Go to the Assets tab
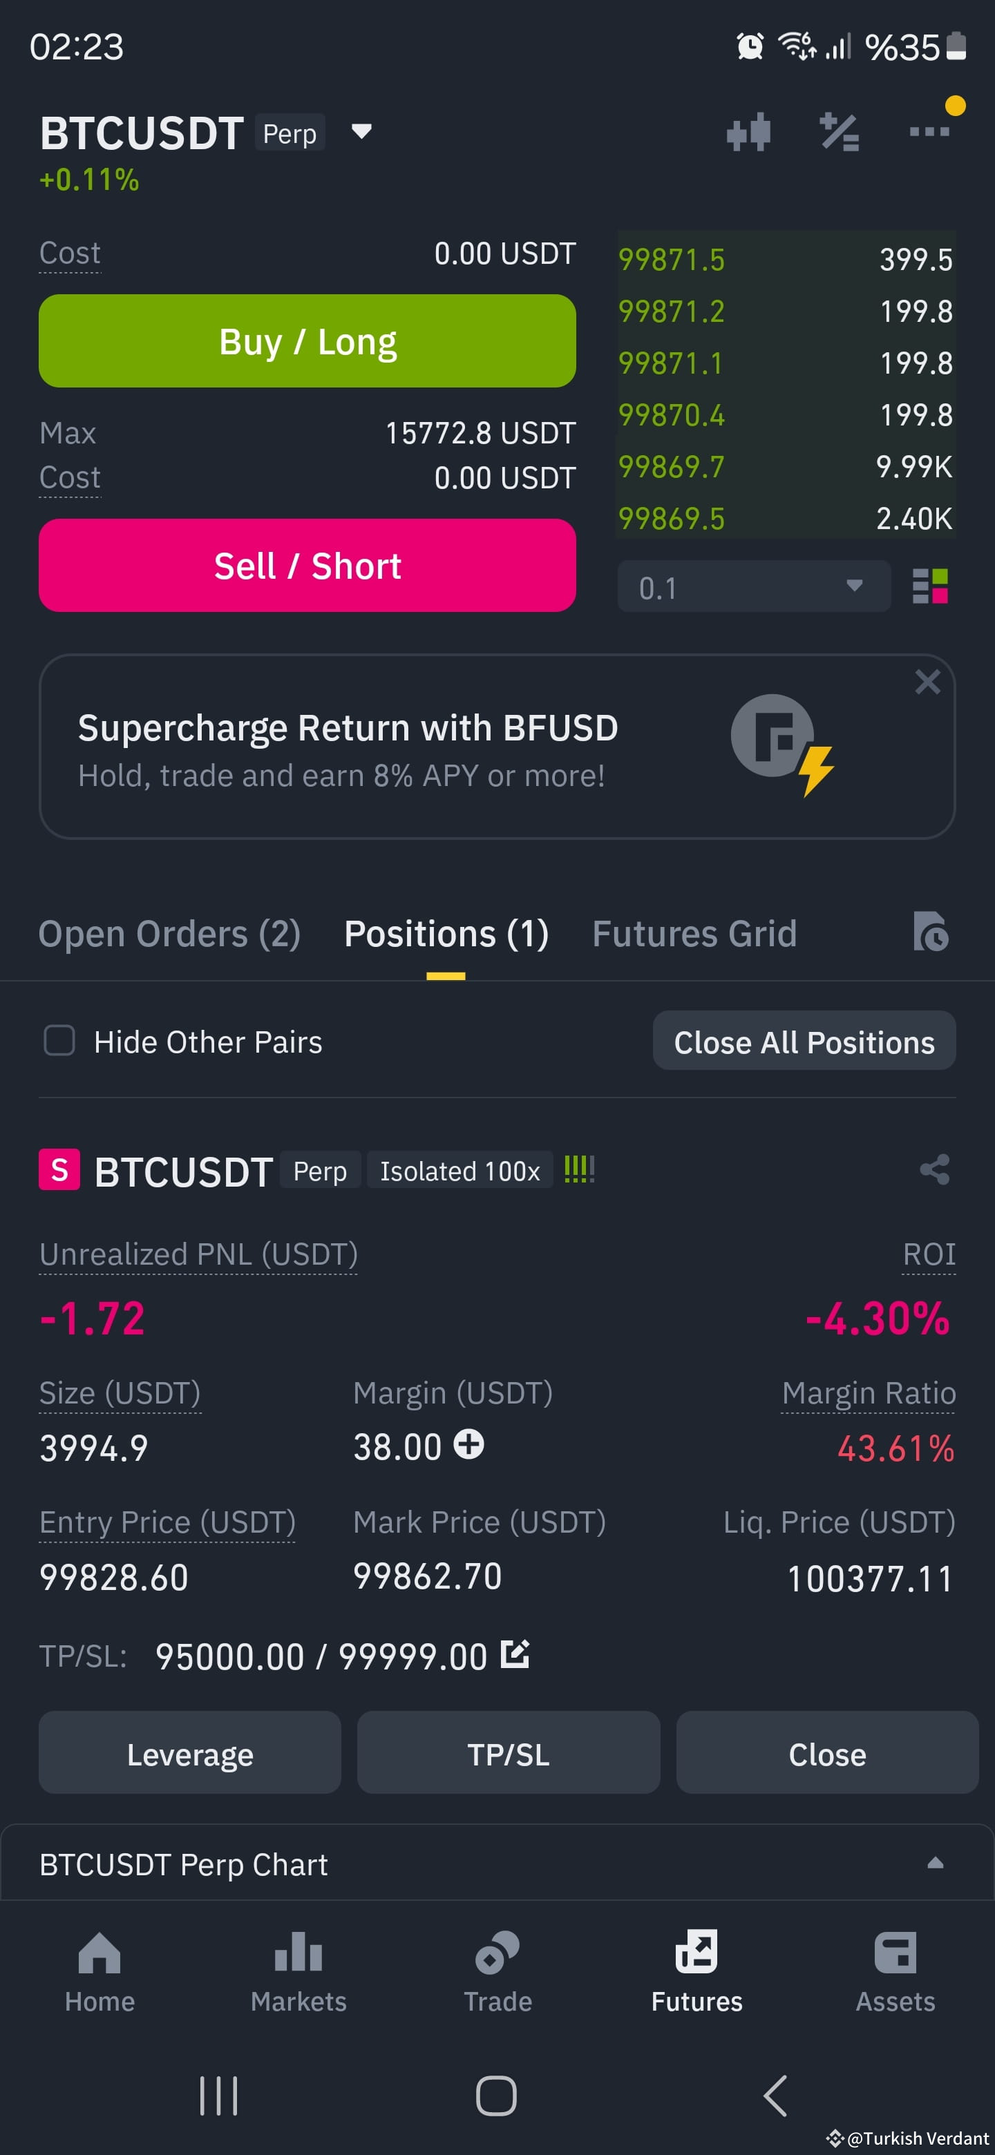This screenshot has width=995, height=2155. (x=895, y=1973)
